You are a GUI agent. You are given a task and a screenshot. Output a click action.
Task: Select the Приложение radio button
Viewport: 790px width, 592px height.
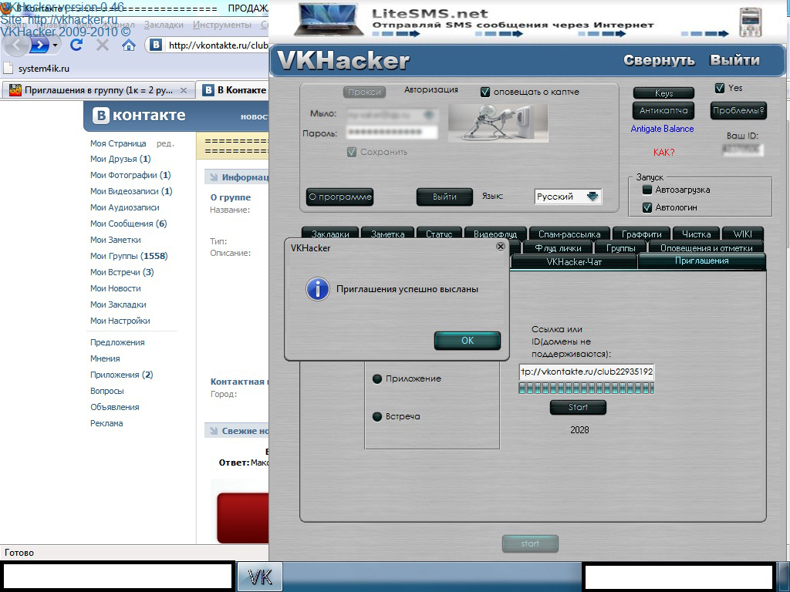376,378
